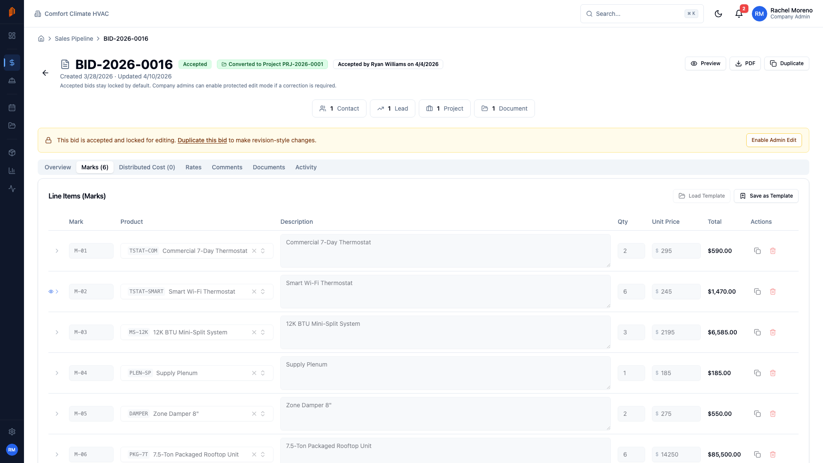Click the M-05 mark field

[x=91, y=414]
